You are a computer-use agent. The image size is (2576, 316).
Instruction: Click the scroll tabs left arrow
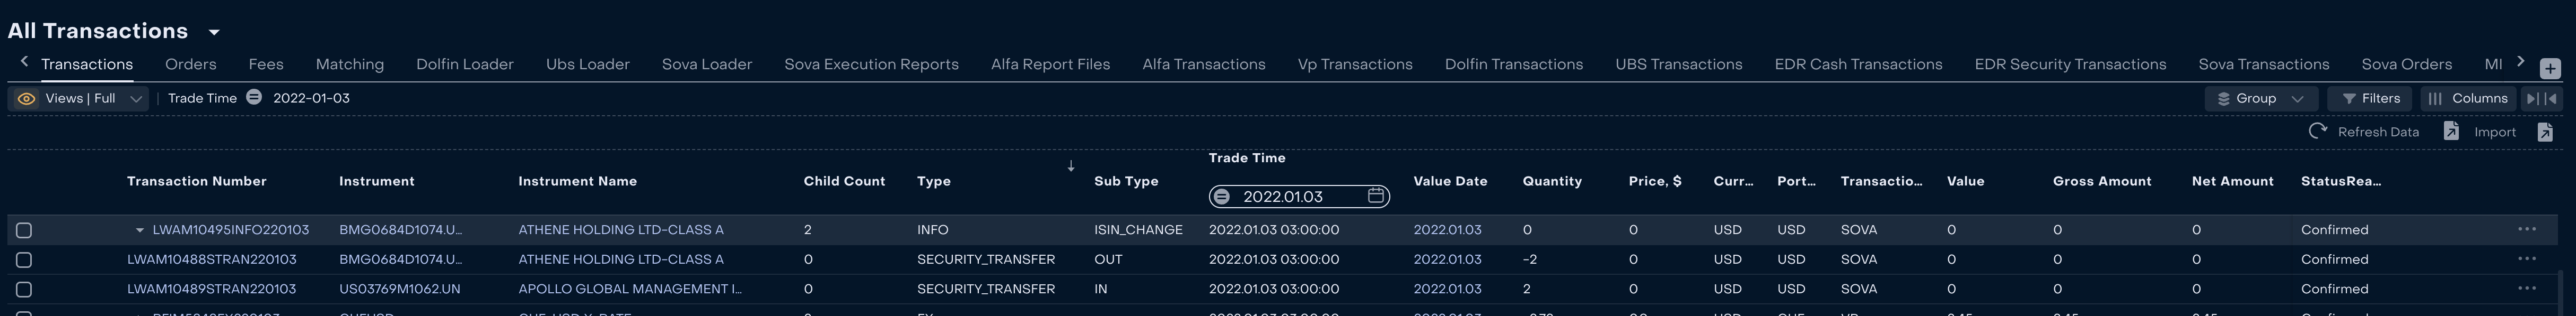point(24,62)
